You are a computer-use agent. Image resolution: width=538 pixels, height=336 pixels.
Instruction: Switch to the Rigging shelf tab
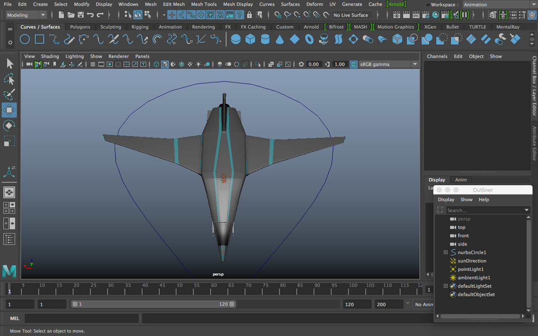point(140,27)
